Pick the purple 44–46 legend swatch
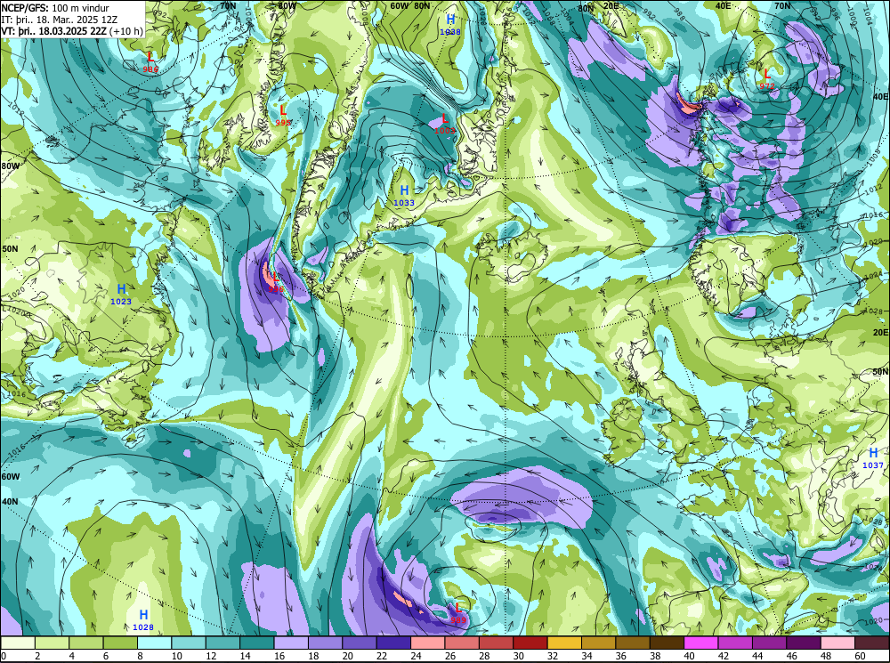The image size is (890, 663). pos(769,643)
